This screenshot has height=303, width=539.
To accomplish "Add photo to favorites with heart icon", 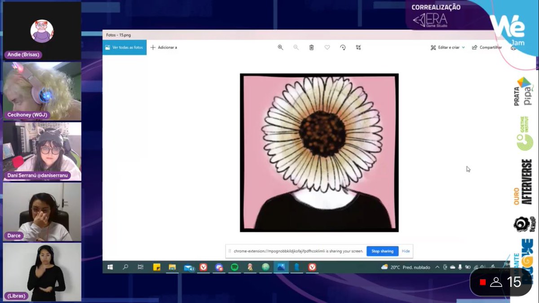I will (327, 47).
